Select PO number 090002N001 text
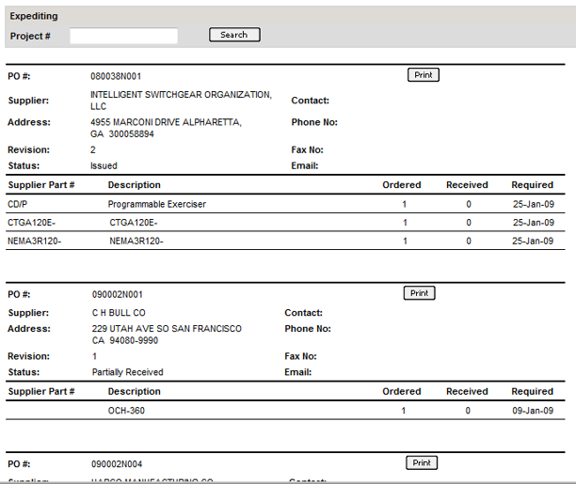Image resolution: width=576 pixels, height=484 pixels. point(116,294)
